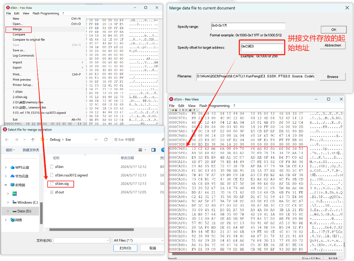Open the 组织 dropdown menu
This screenshot has width=354, height=261.
[x=10, y=150]
